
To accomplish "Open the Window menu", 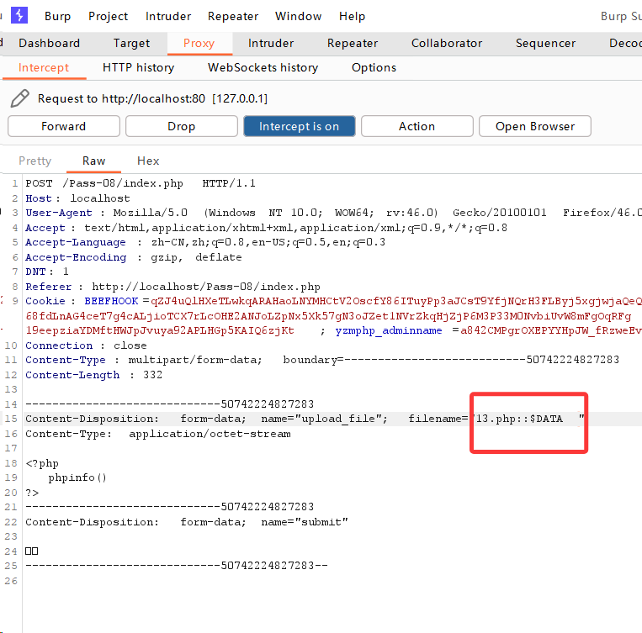I will click(298, 16).
